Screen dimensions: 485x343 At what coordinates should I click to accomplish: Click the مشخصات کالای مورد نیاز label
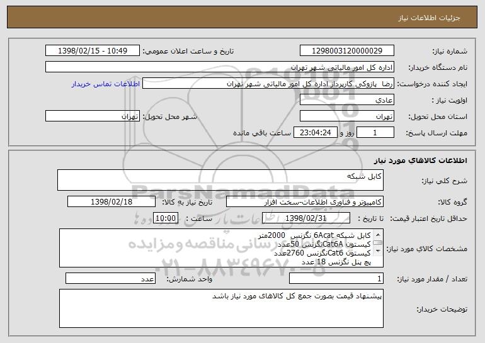coord(428,249)
